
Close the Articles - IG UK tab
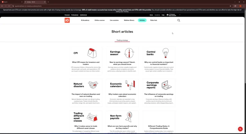(x=45, y=2)
